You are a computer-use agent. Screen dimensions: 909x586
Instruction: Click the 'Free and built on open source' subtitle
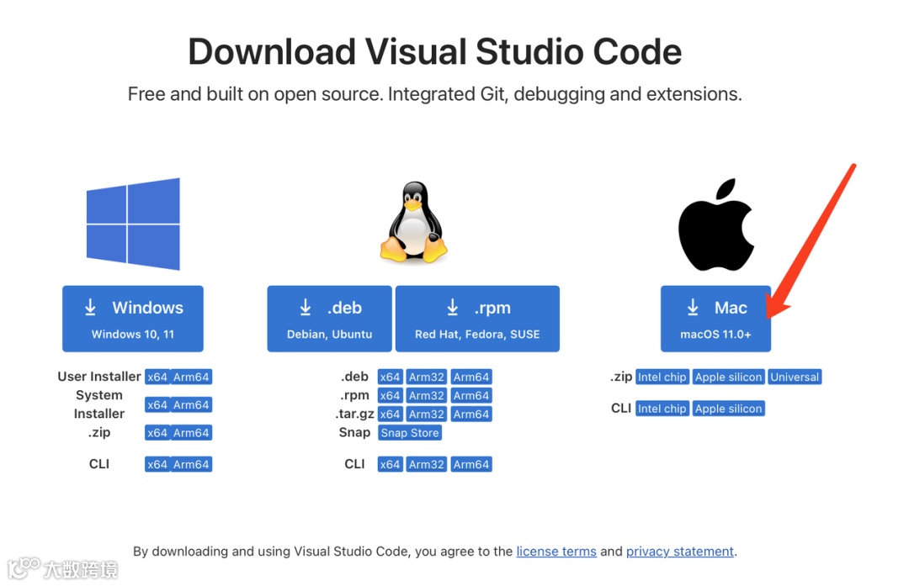point(435,94)
